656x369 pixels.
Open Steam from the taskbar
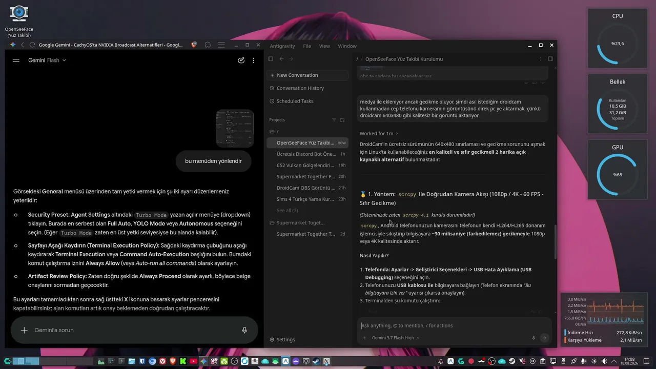tap(316, 361)
